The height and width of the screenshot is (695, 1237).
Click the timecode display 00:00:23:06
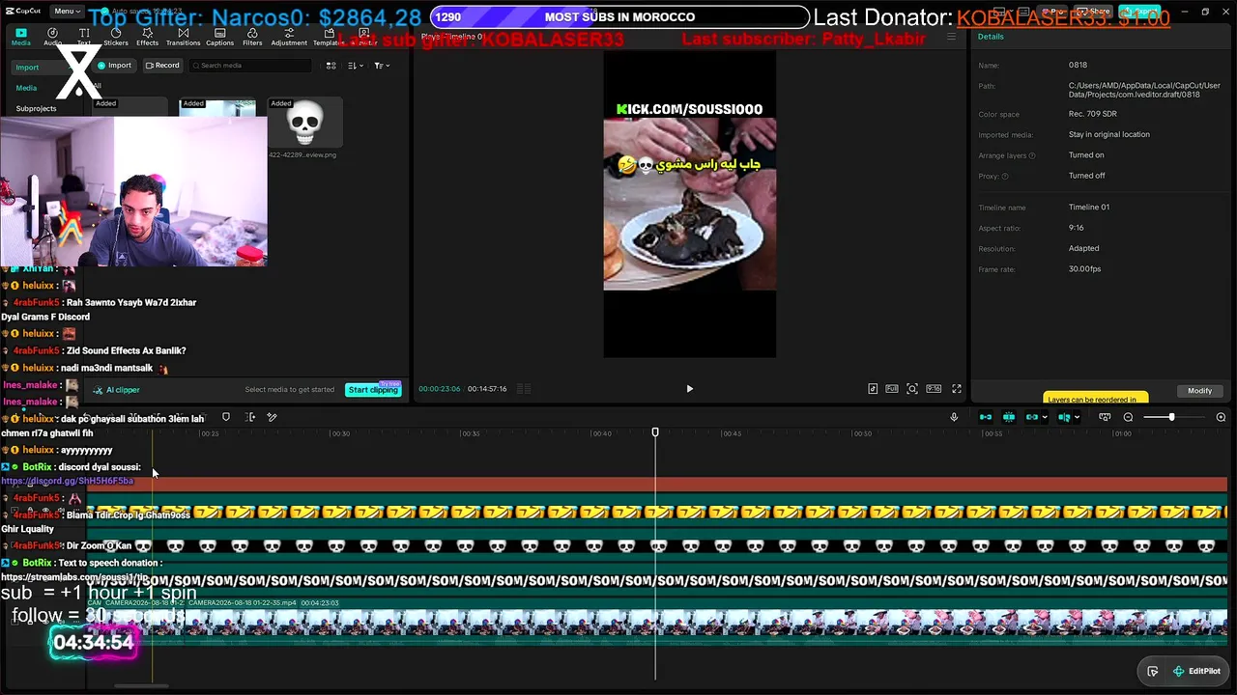coord(439,389)
